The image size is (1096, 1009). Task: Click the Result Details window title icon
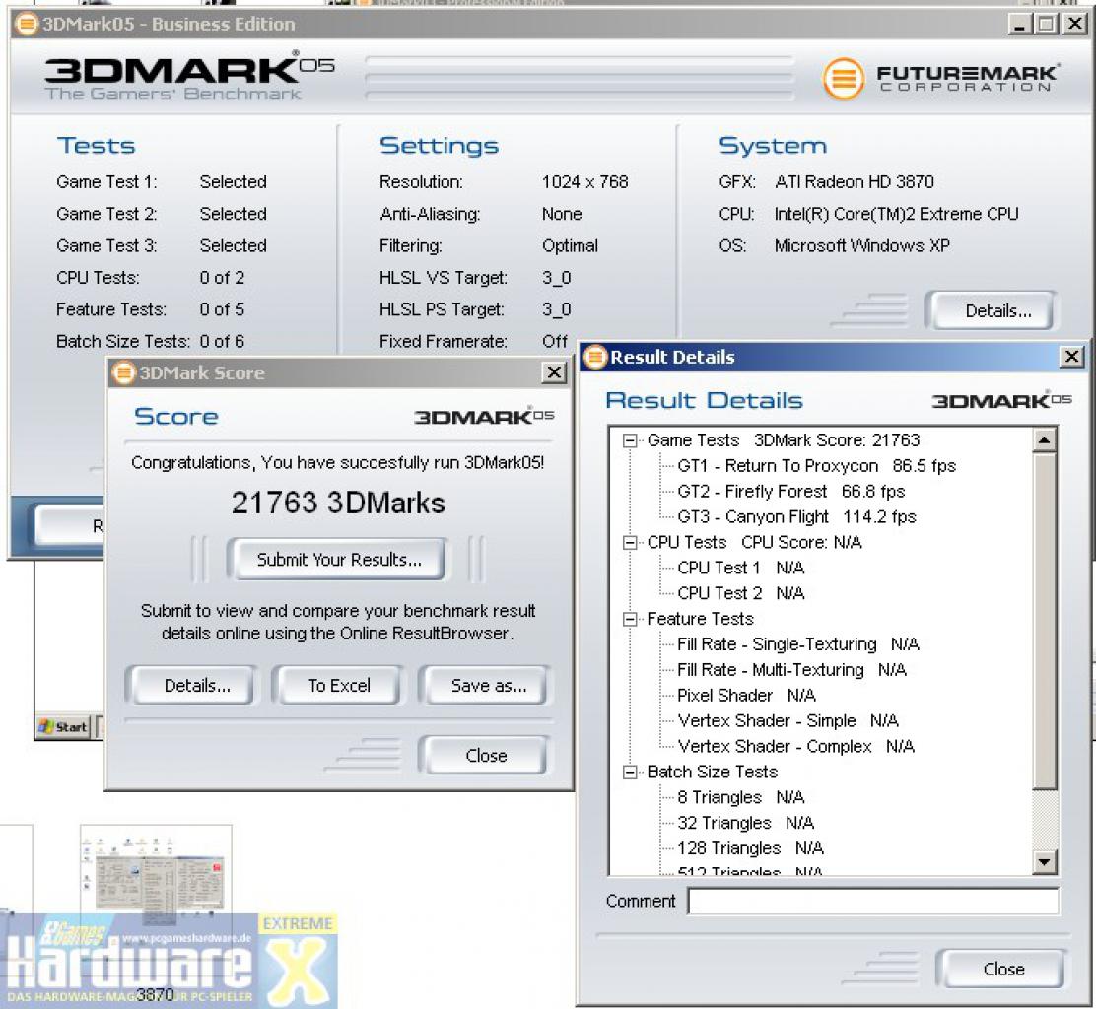click(595, 357)
